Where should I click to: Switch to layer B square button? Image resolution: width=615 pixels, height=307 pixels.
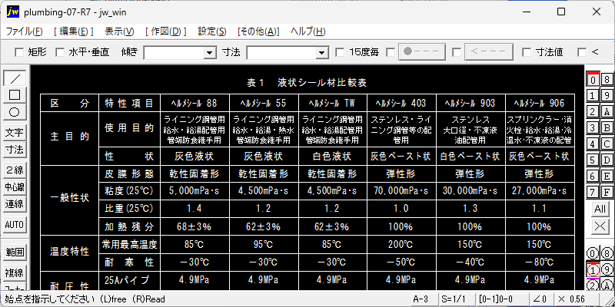(607, 127)
